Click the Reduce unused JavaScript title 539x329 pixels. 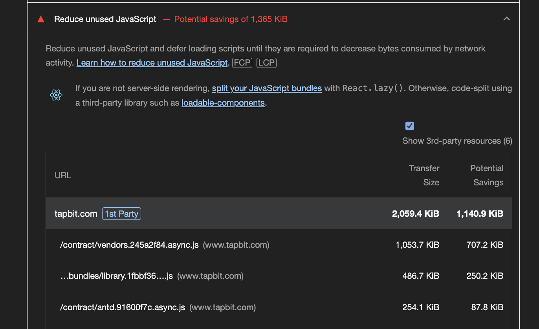pos(105,19)
